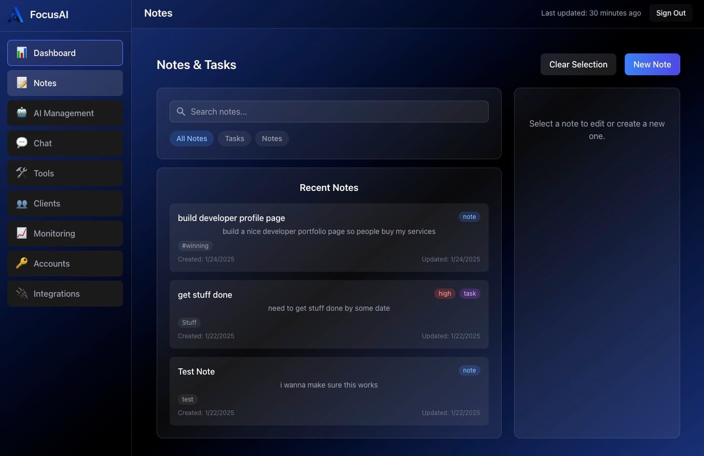Filter the list by Tasks
This screenshot has height=456, width=704.
click(234, 139)
